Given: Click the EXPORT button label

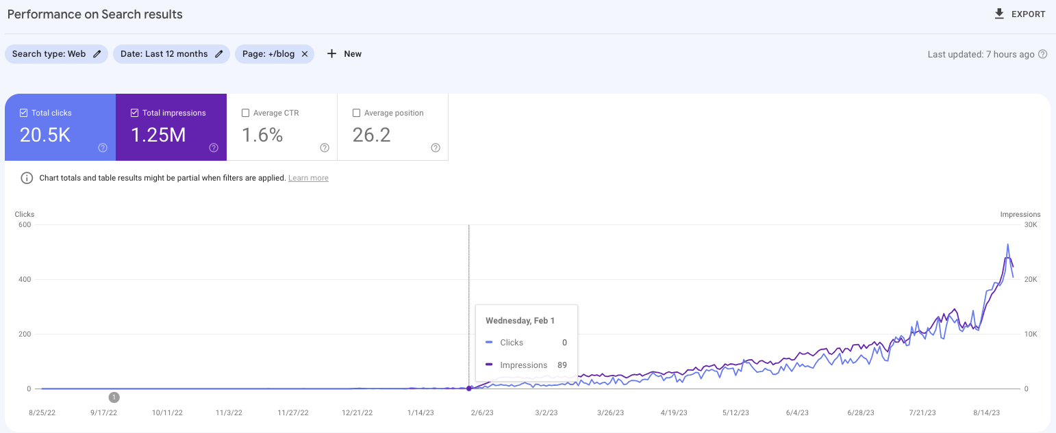Looking at the screenshot, I should (1028, 14).
